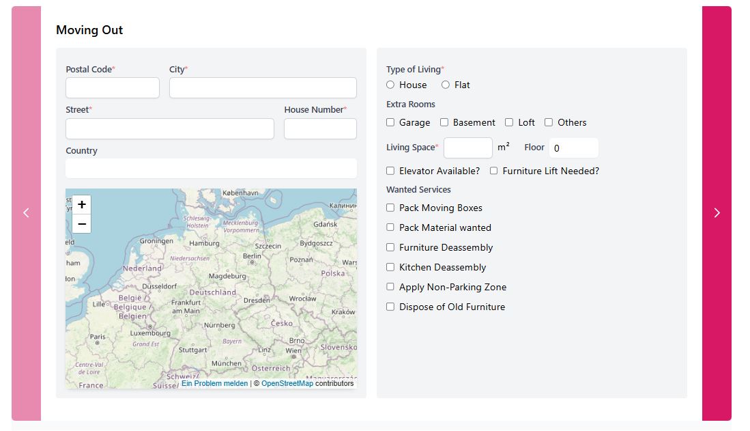This screenshot has height=431, width=750.
Task: Focus the Postal Code field
Action: 113,87
